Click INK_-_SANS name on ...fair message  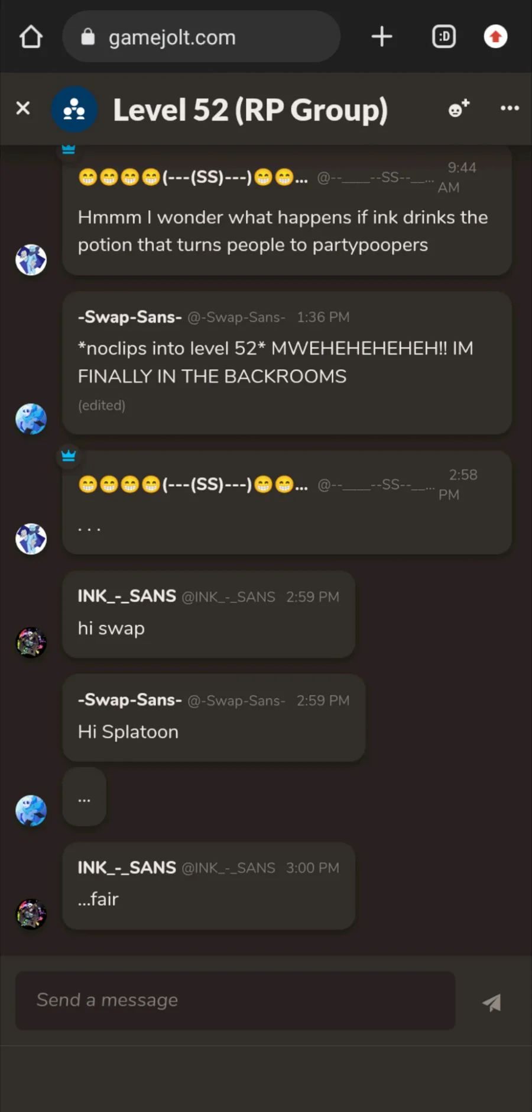[126, 868]
